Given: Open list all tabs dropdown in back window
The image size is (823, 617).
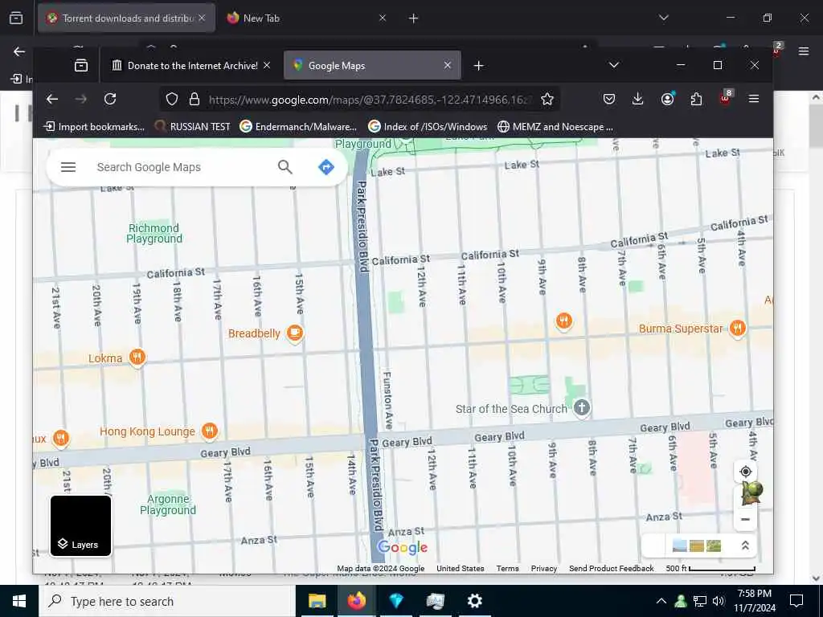Looking at the screenshot, I should [663, 18].
